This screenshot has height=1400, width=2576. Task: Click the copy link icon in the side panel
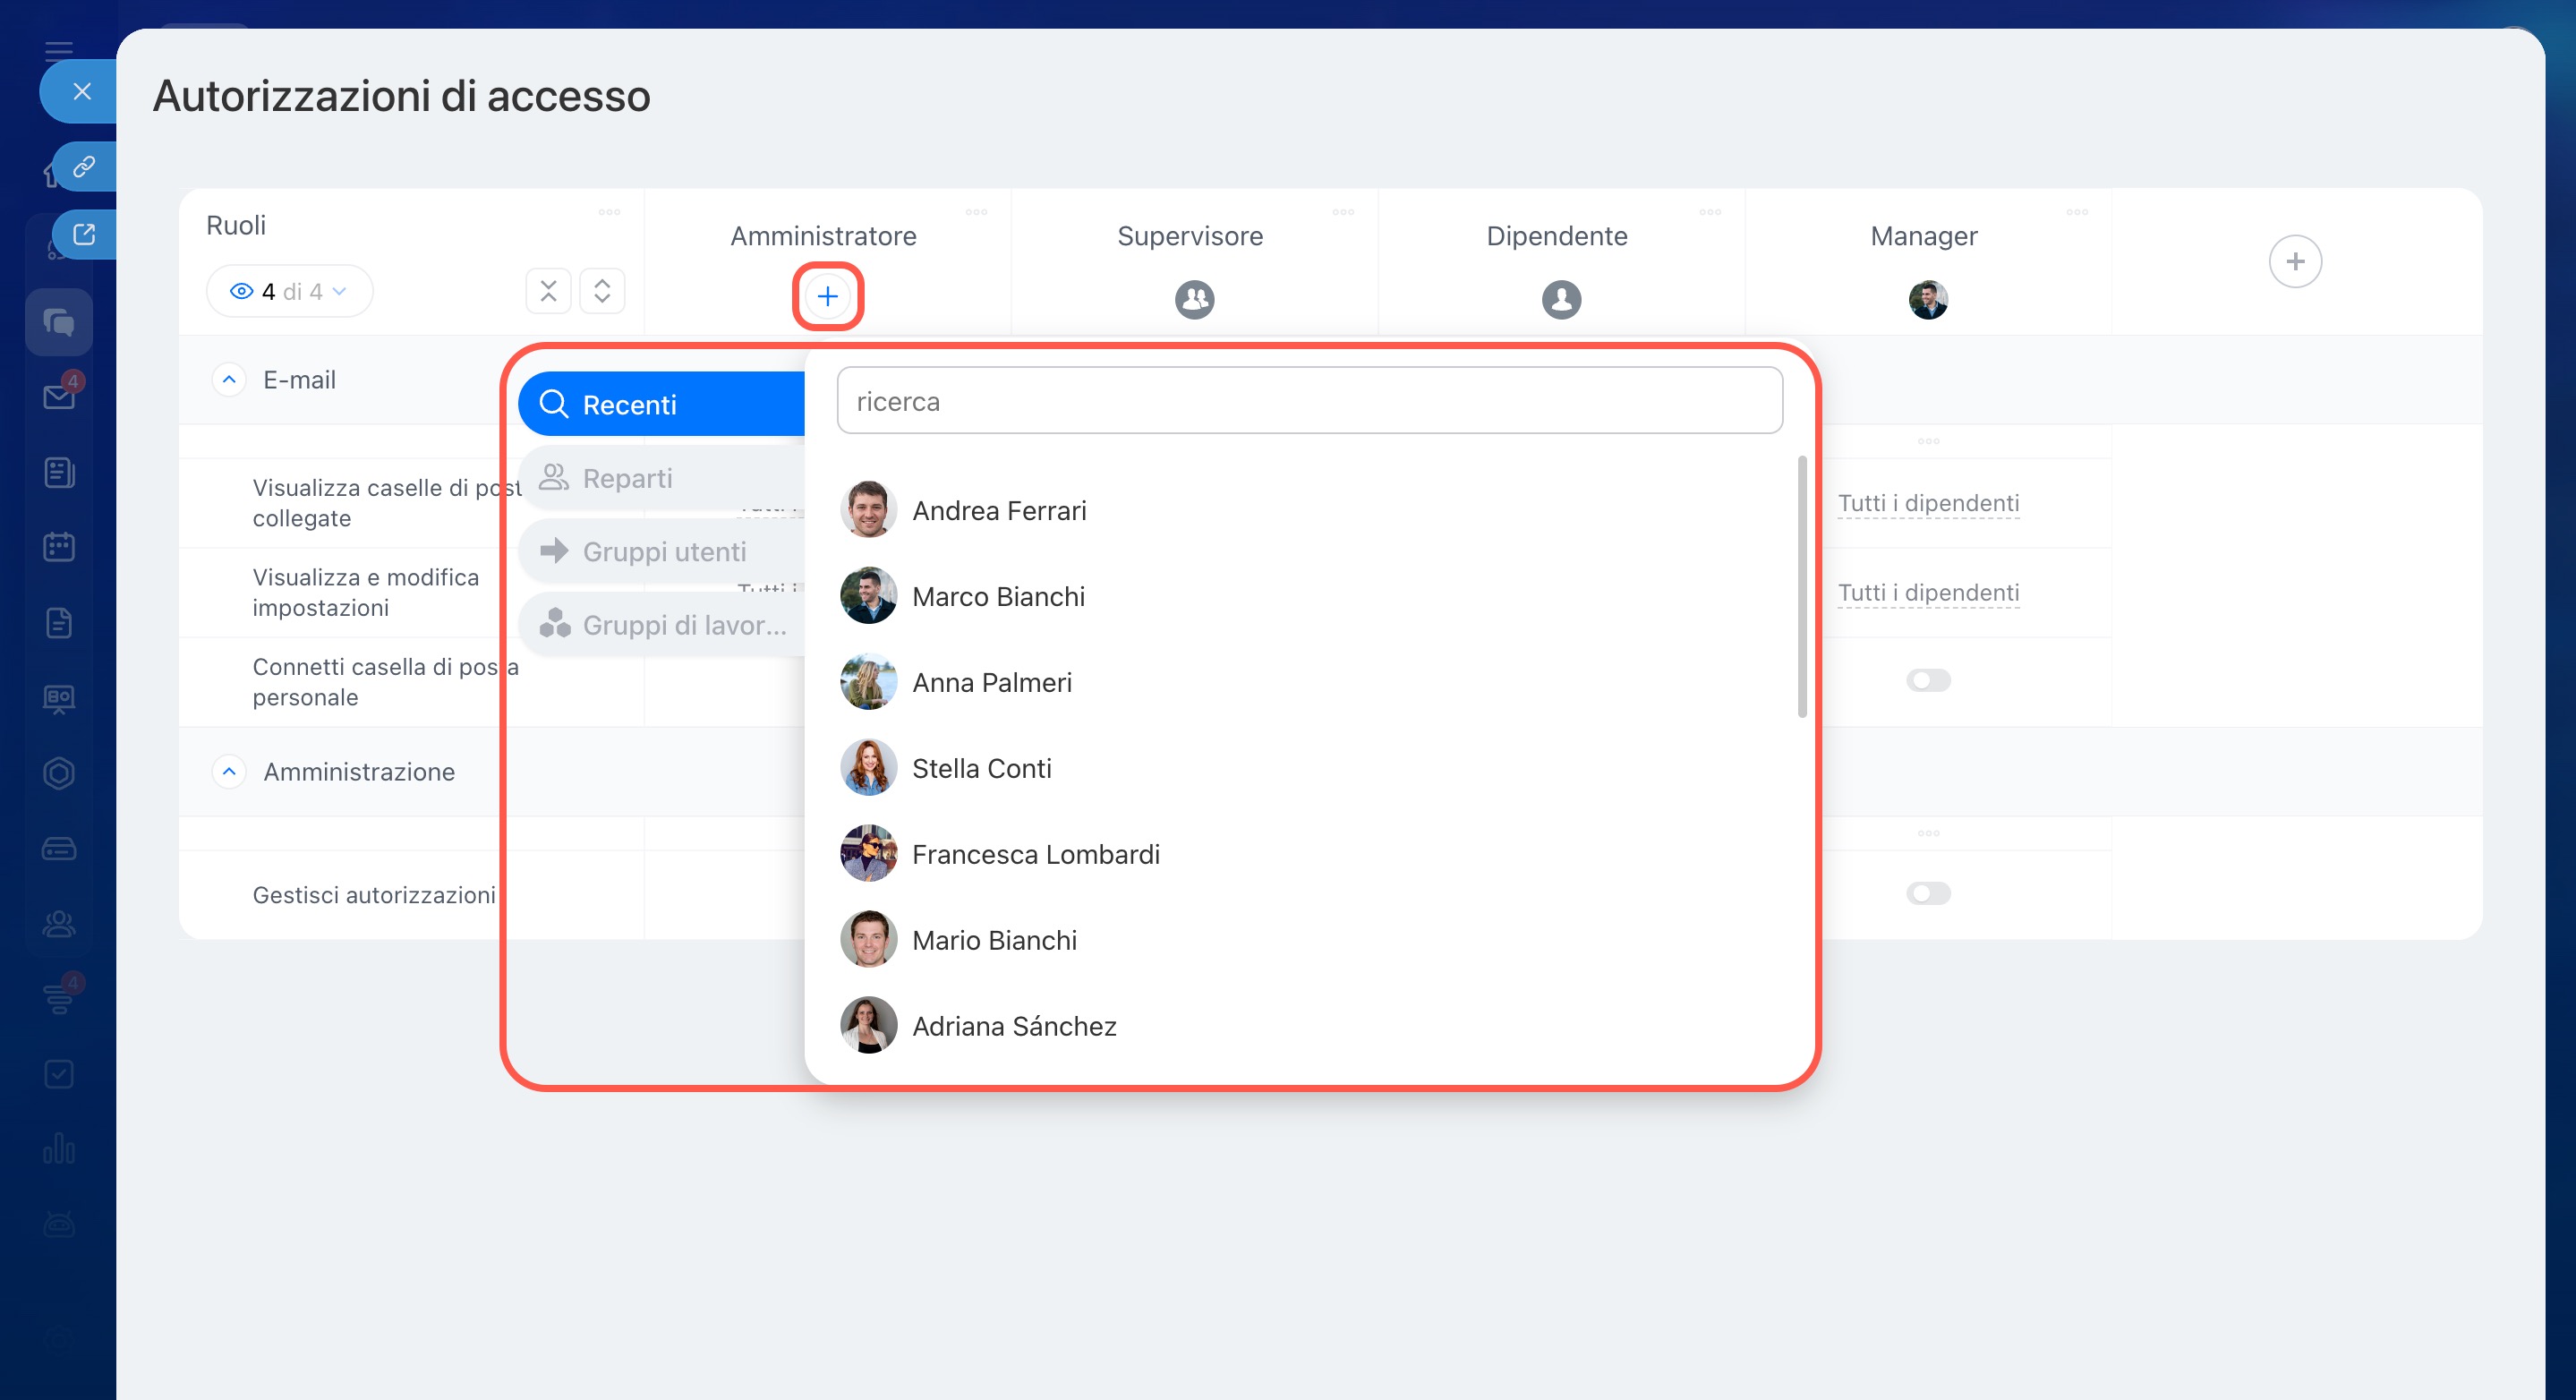click(x=84, y=166)
